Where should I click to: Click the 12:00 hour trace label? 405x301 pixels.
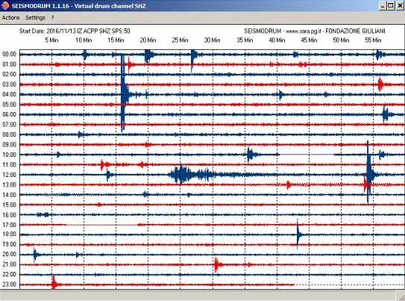9,175
